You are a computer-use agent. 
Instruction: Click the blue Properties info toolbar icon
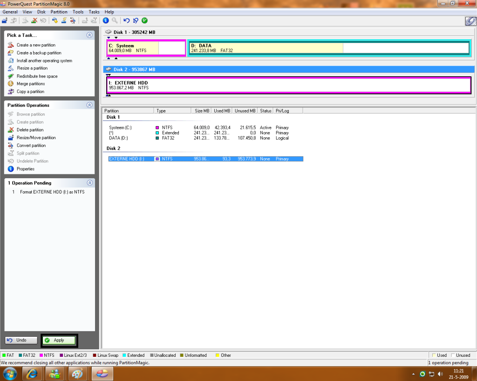(106, 20)
